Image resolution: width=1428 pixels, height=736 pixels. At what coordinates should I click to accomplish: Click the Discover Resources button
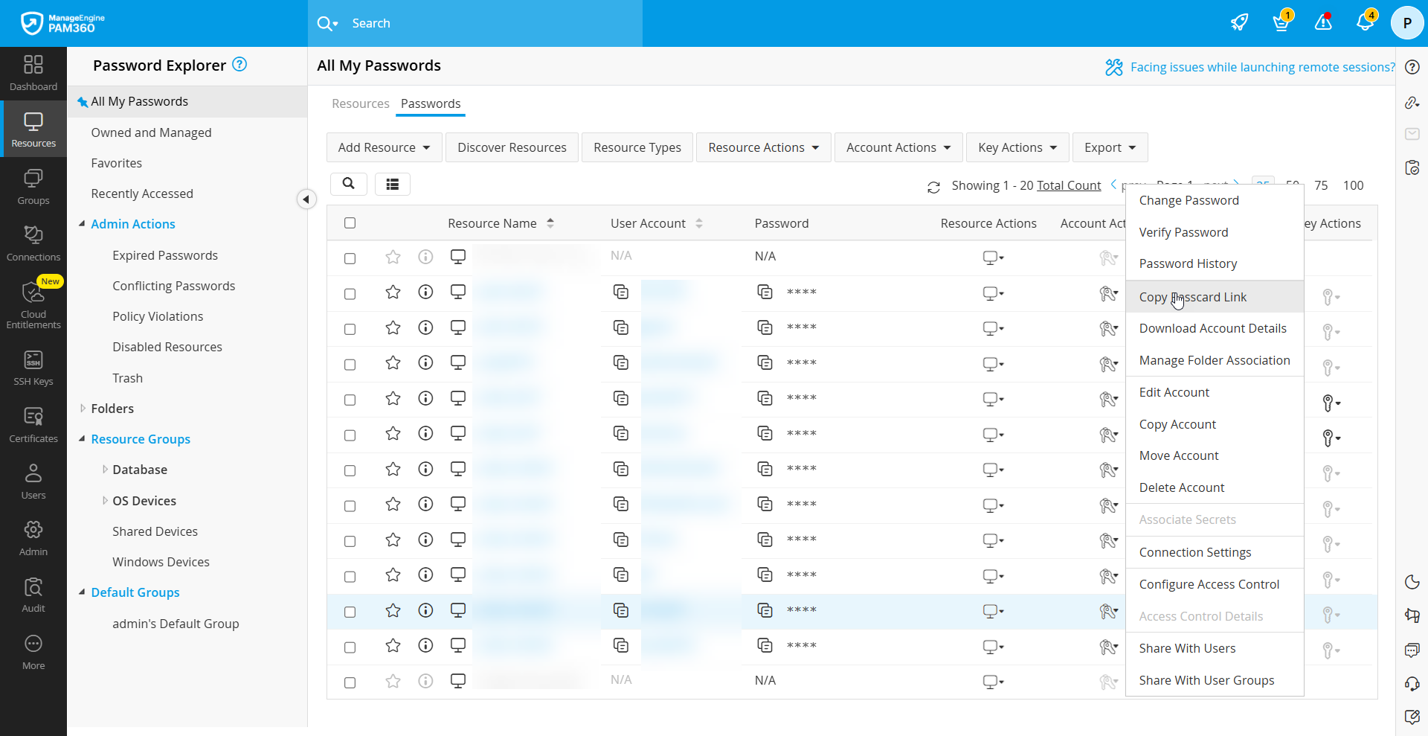tap(512, 147)
